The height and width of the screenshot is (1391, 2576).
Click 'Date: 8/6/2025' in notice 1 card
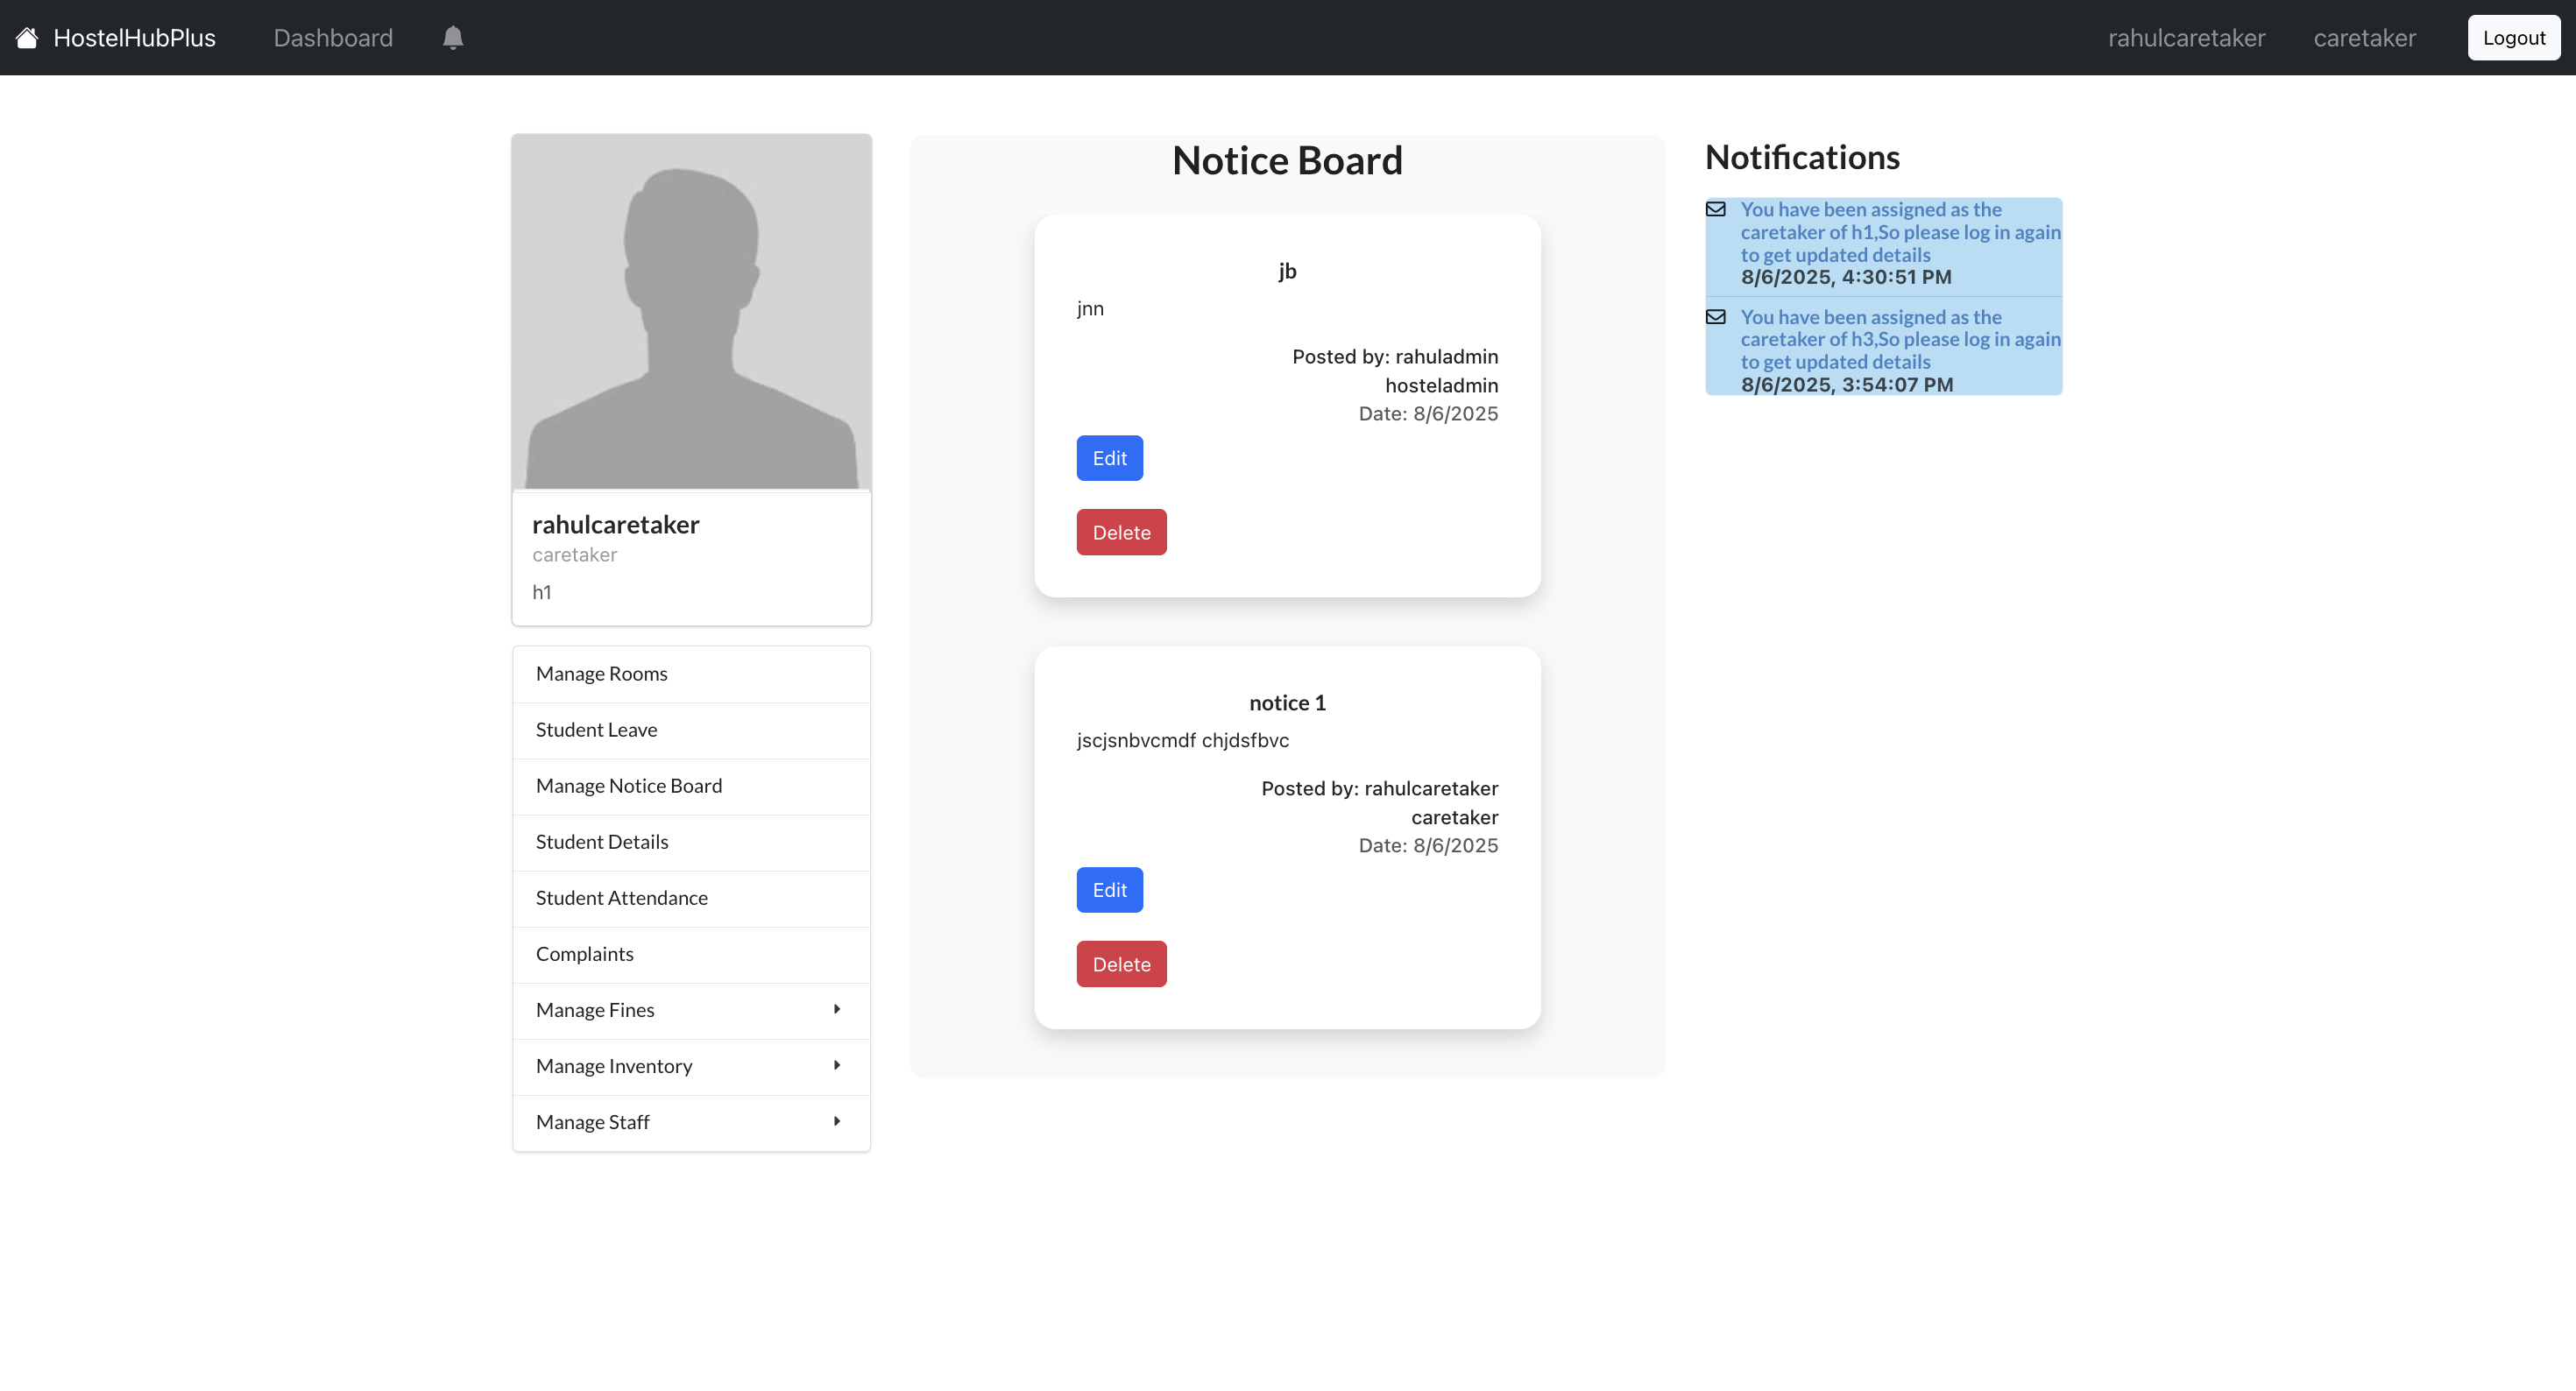coord(1428,846)
